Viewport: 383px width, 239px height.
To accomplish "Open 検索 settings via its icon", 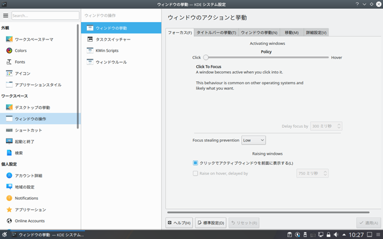I will click(x=9, y=153).
